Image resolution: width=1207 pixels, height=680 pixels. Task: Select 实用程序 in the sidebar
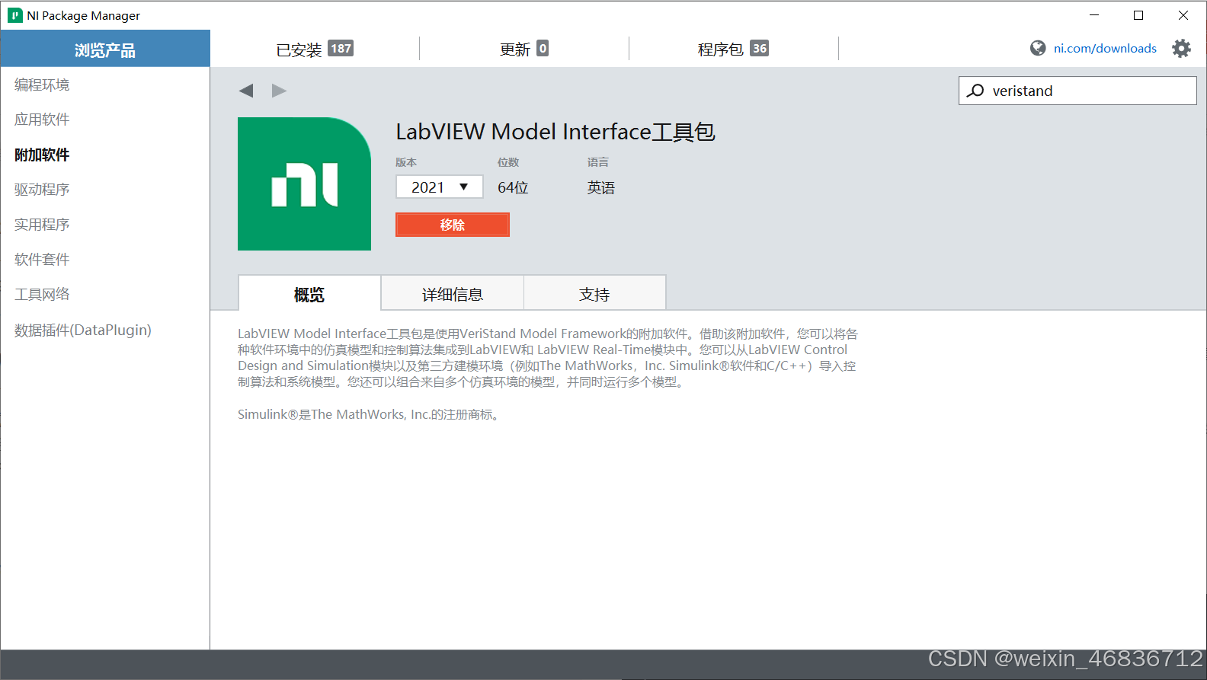(x=42, y=225)
